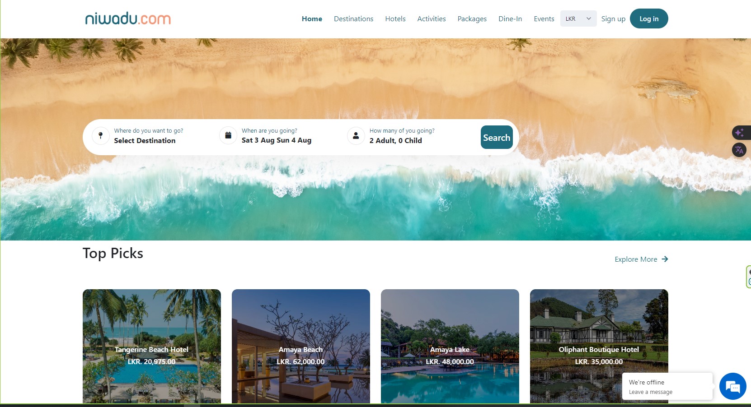This screenshot has width=751, height=407.
Task: Expand the 2 Adult, 0 Child selector
Action: pyautogui.click(x=396, y=140)
